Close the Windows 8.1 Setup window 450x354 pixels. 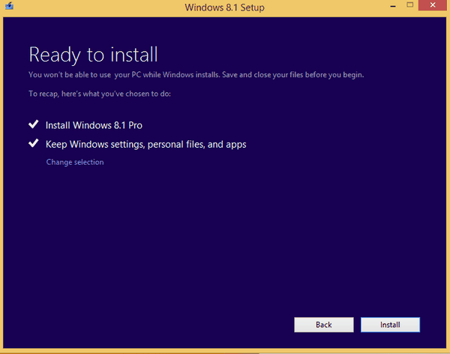coord(433,5)
